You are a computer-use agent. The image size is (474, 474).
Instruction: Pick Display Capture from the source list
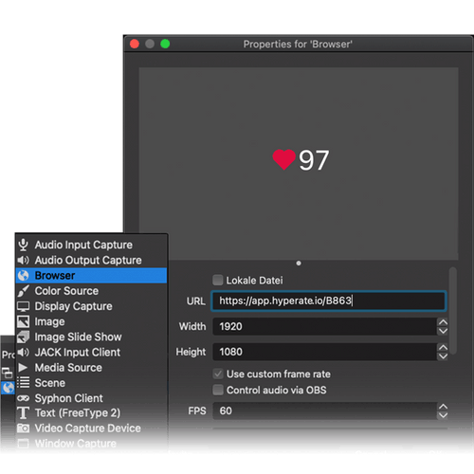(91, 306)
